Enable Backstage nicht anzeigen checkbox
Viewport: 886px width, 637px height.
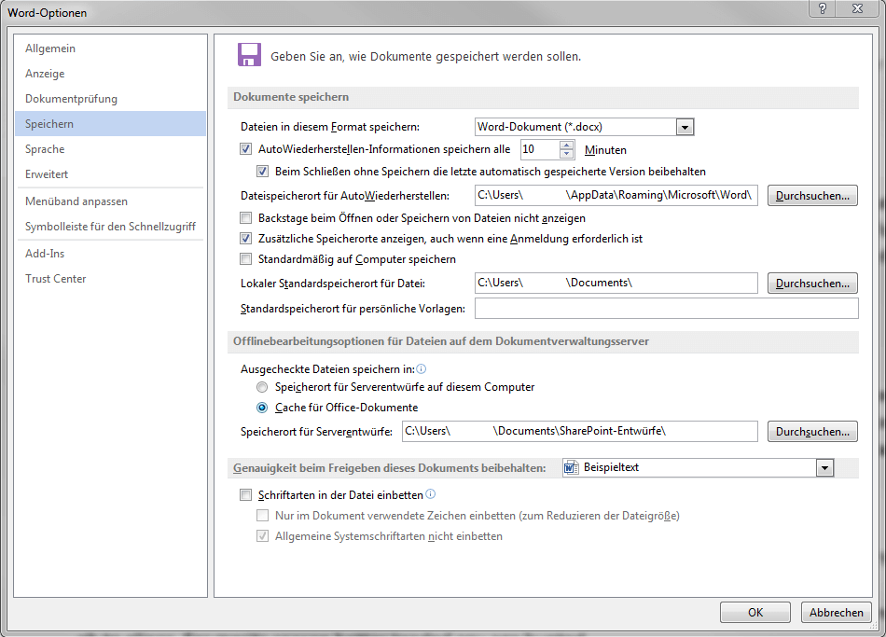246,217
